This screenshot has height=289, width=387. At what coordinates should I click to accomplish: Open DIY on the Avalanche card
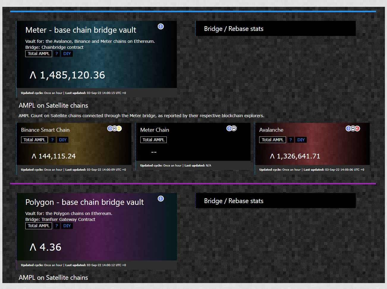[x=301, y=140]
